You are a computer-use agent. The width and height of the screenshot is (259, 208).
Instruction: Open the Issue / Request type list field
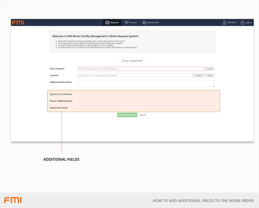click(x=141, y=69)
